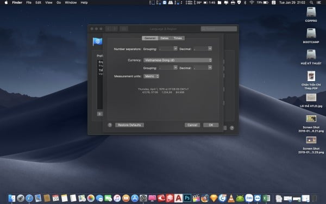Switch to the Times tab
326x204 pixels.
pyautogui.click(x=178, y=38)
